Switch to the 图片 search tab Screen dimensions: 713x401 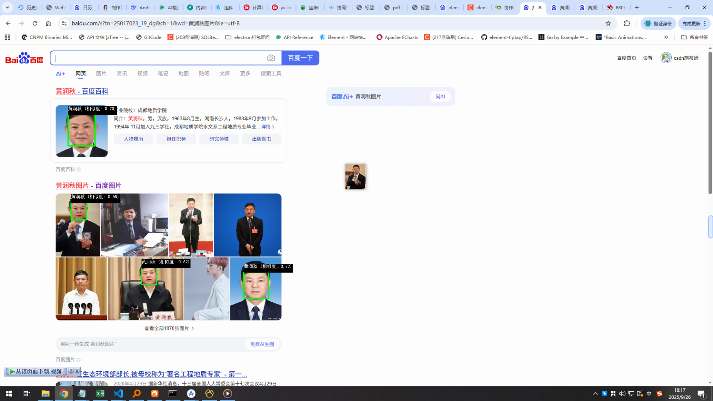101,74
